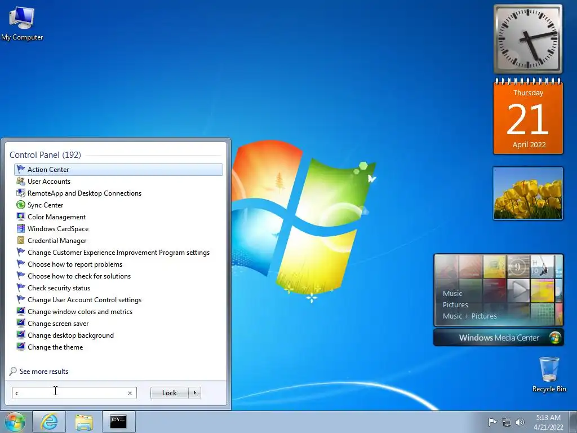Open the Color Management result
The image size is (577, 433).
coord(118,216)
